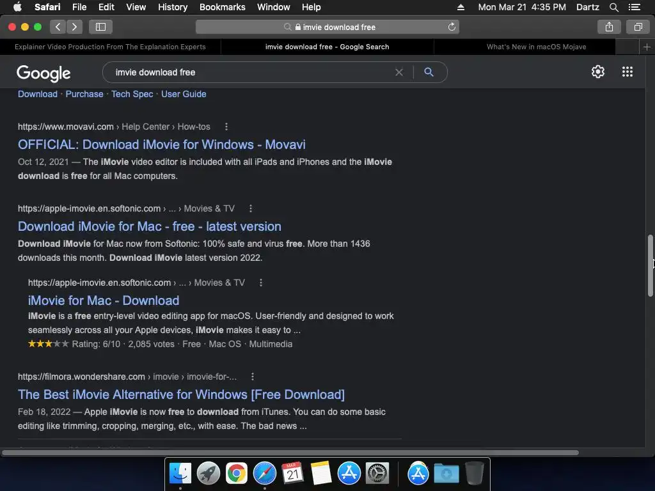Open Notification Center list icon
This screenshot has width=655, height=491.
634,7
